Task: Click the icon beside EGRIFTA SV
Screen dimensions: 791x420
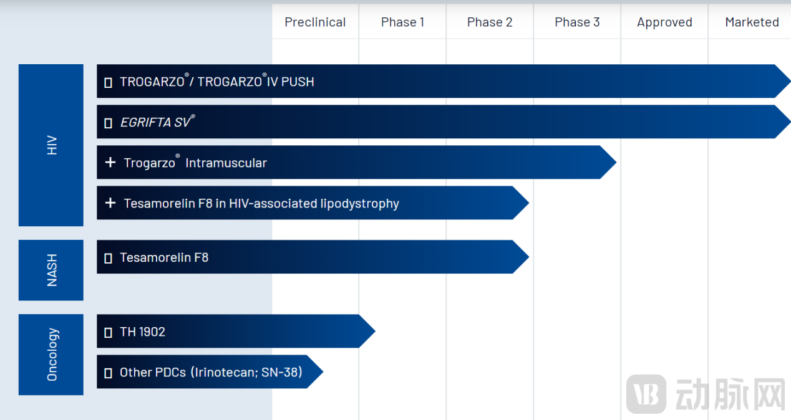Action: 108,123
